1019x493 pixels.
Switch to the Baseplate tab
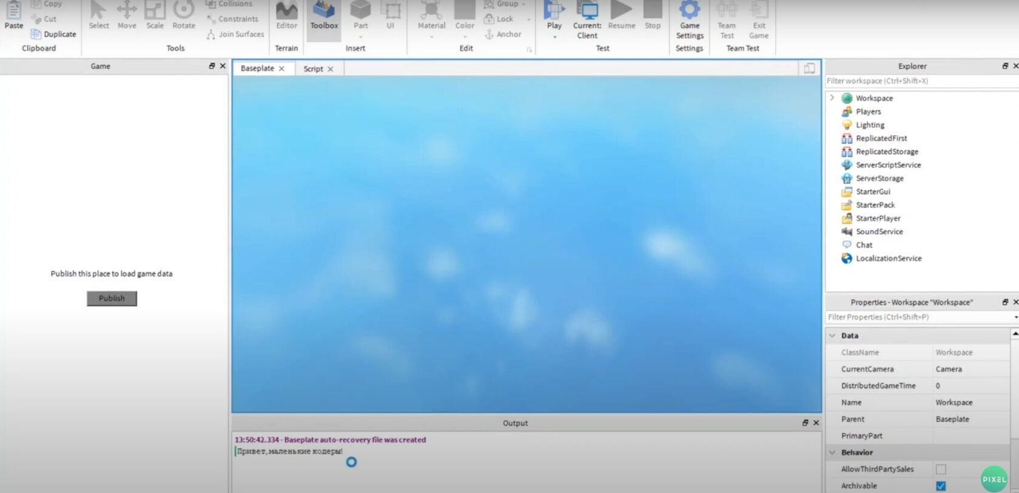[x=257, y=68]
